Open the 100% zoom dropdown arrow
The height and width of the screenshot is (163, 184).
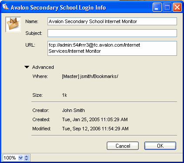20,158
